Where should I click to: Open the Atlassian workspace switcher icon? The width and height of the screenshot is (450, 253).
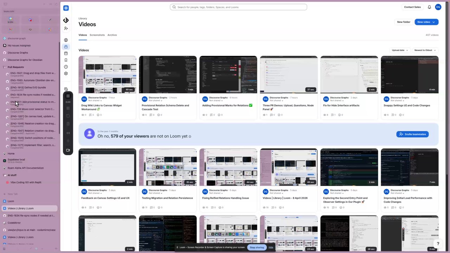coord(66,20)
